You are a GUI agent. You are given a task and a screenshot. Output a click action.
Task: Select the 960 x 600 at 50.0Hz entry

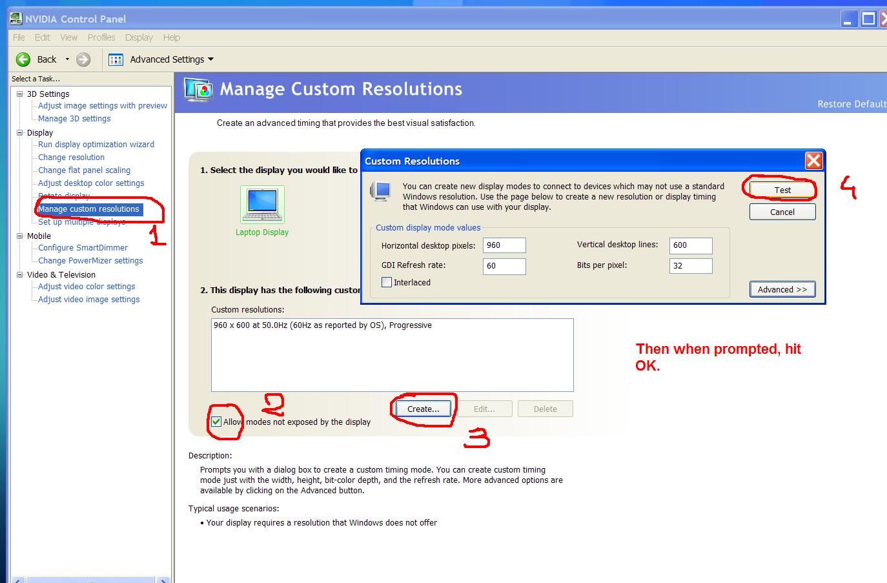(x=323, y=325)
